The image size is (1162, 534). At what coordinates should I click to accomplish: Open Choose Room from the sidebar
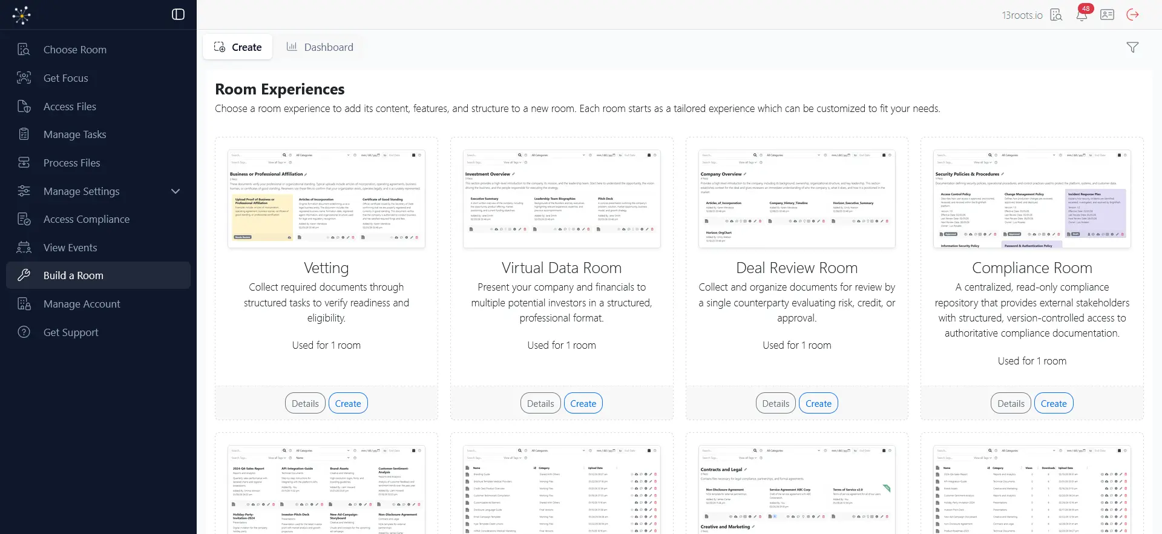click(x=98, y=50)
